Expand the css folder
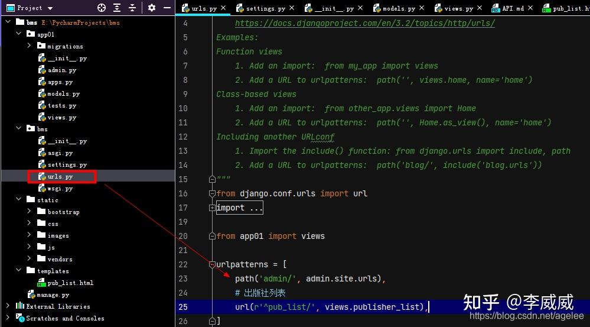The image size is (590, 327). (x=29, y=223)
